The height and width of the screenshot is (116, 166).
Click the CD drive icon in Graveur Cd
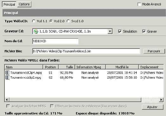coord(36,31)
